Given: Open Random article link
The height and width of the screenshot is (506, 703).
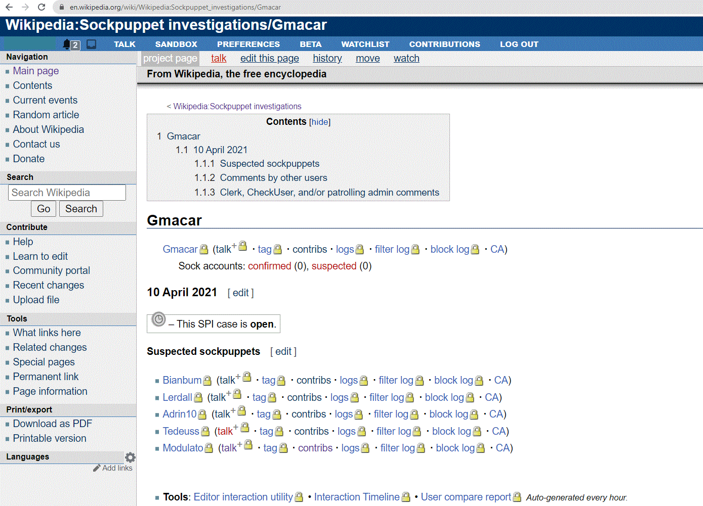Looking at the screenshot, I should 46,115.
